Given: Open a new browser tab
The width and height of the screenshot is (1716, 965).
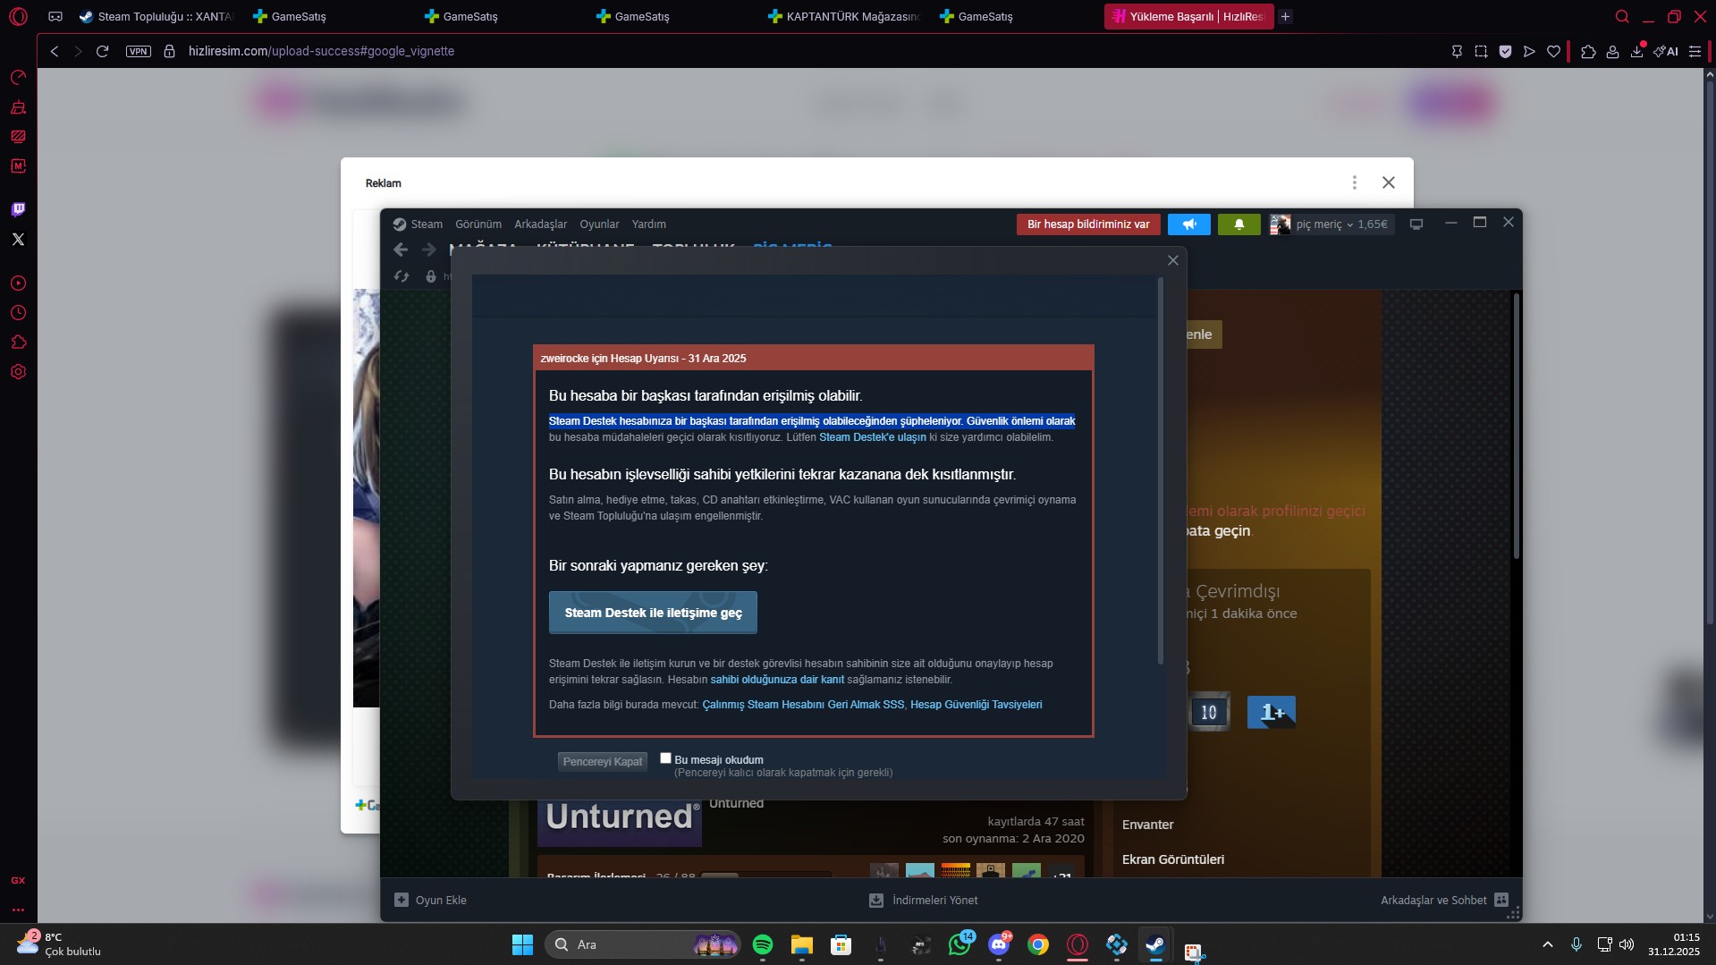Looking at the screenshot, I should click(1285, 16).
